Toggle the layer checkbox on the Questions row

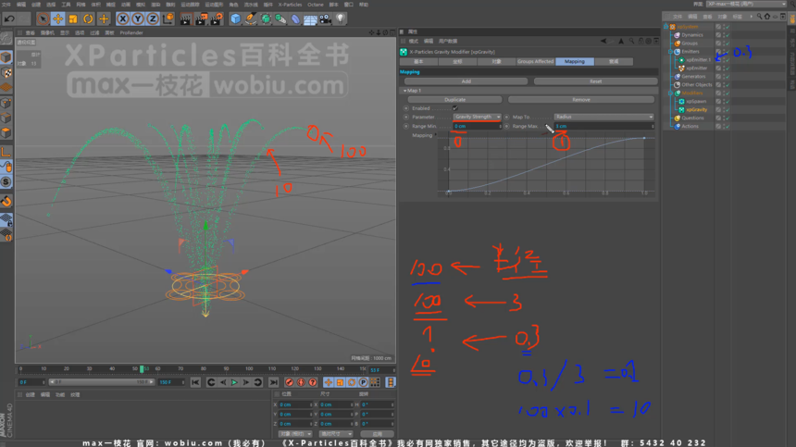718,118
